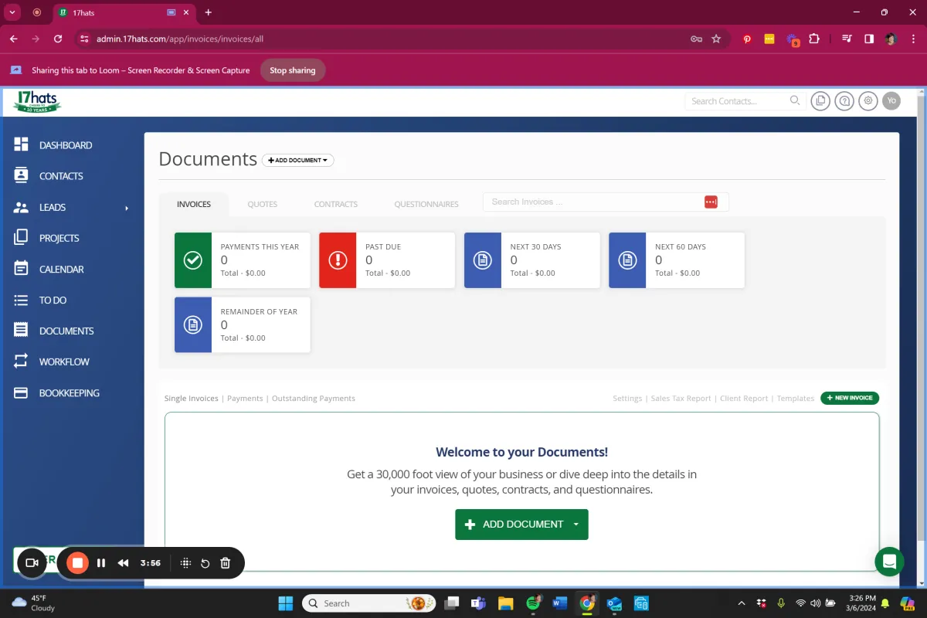927x618 pixels.
Task: Open the Next 60 Days card
Action: (677, 260)
